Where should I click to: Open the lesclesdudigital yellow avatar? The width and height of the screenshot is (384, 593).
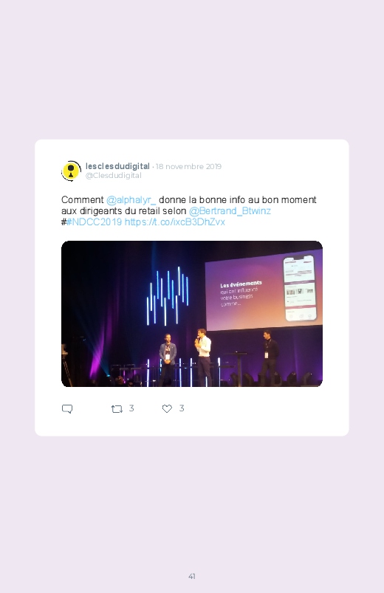[71, 171]
